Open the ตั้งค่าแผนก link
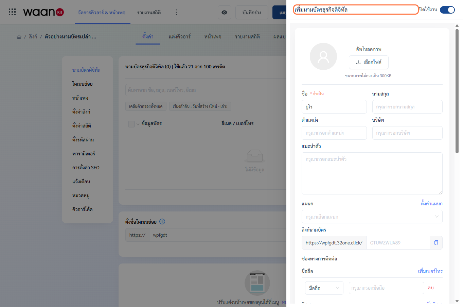 (x=431, y=204)
